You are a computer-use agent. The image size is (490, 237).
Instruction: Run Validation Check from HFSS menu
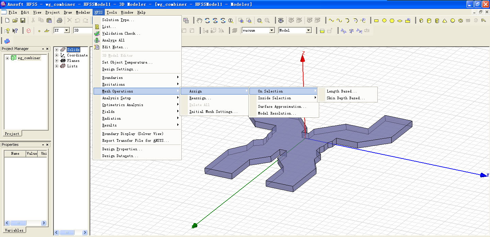click(x=137, y=33)
